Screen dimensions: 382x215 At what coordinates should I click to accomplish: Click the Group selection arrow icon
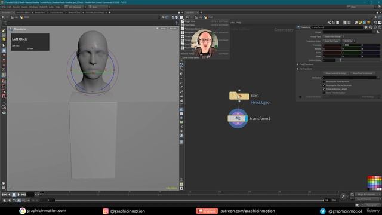tap(378, 32)
